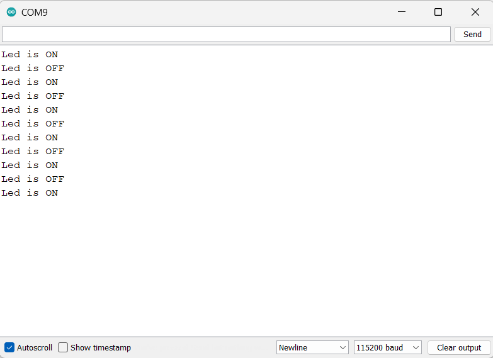
Task: Click the fourth output line "Led is OFF"
Action: tap(33, 96)
